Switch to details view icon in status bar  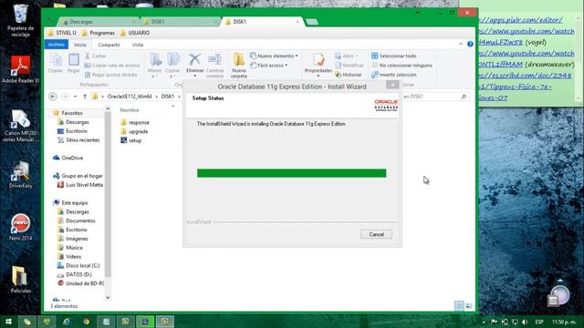(x=459, y=306)
